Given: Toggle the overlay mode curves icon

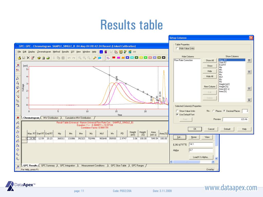Looking at the screenshot, I should 108,58.
